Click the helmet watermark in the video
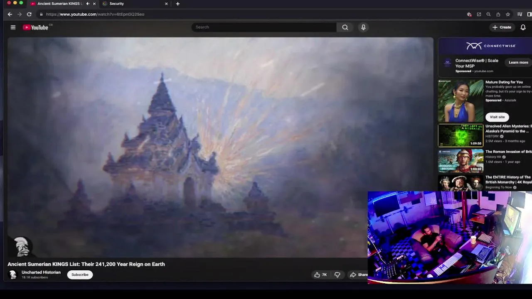 tap(21, 247)
